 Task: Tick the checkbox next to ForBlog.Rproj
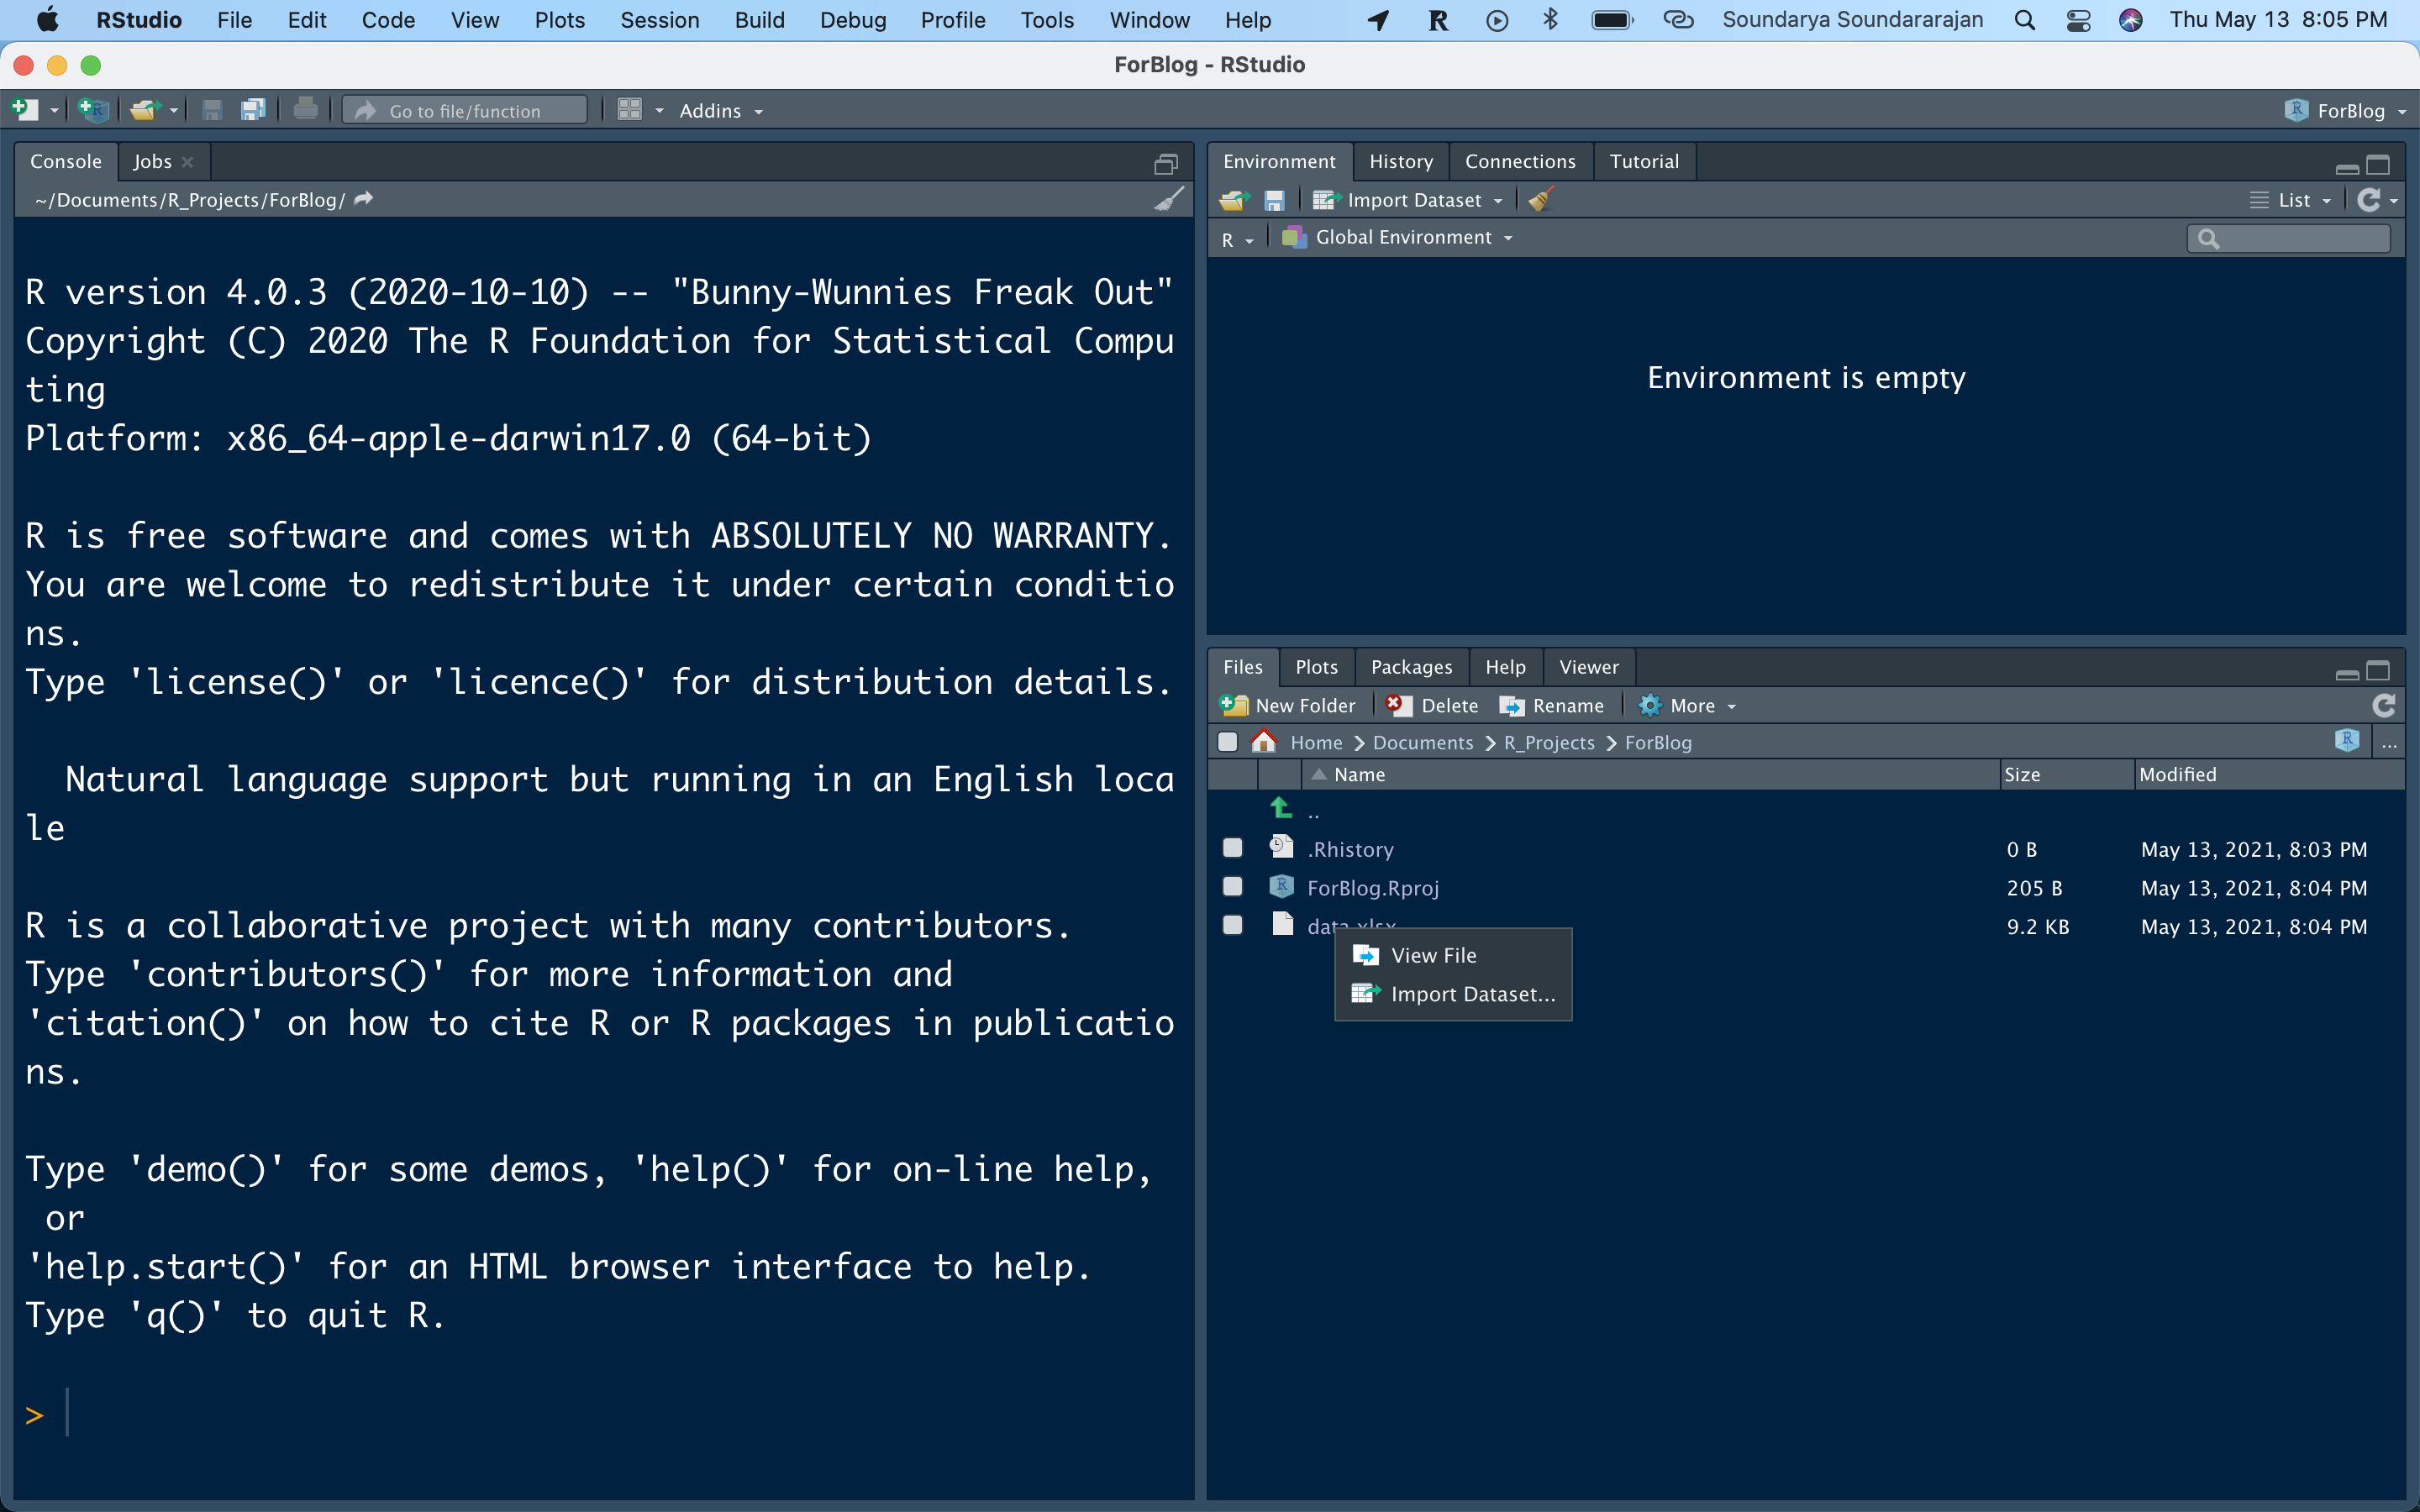(x=1233, y=887)
